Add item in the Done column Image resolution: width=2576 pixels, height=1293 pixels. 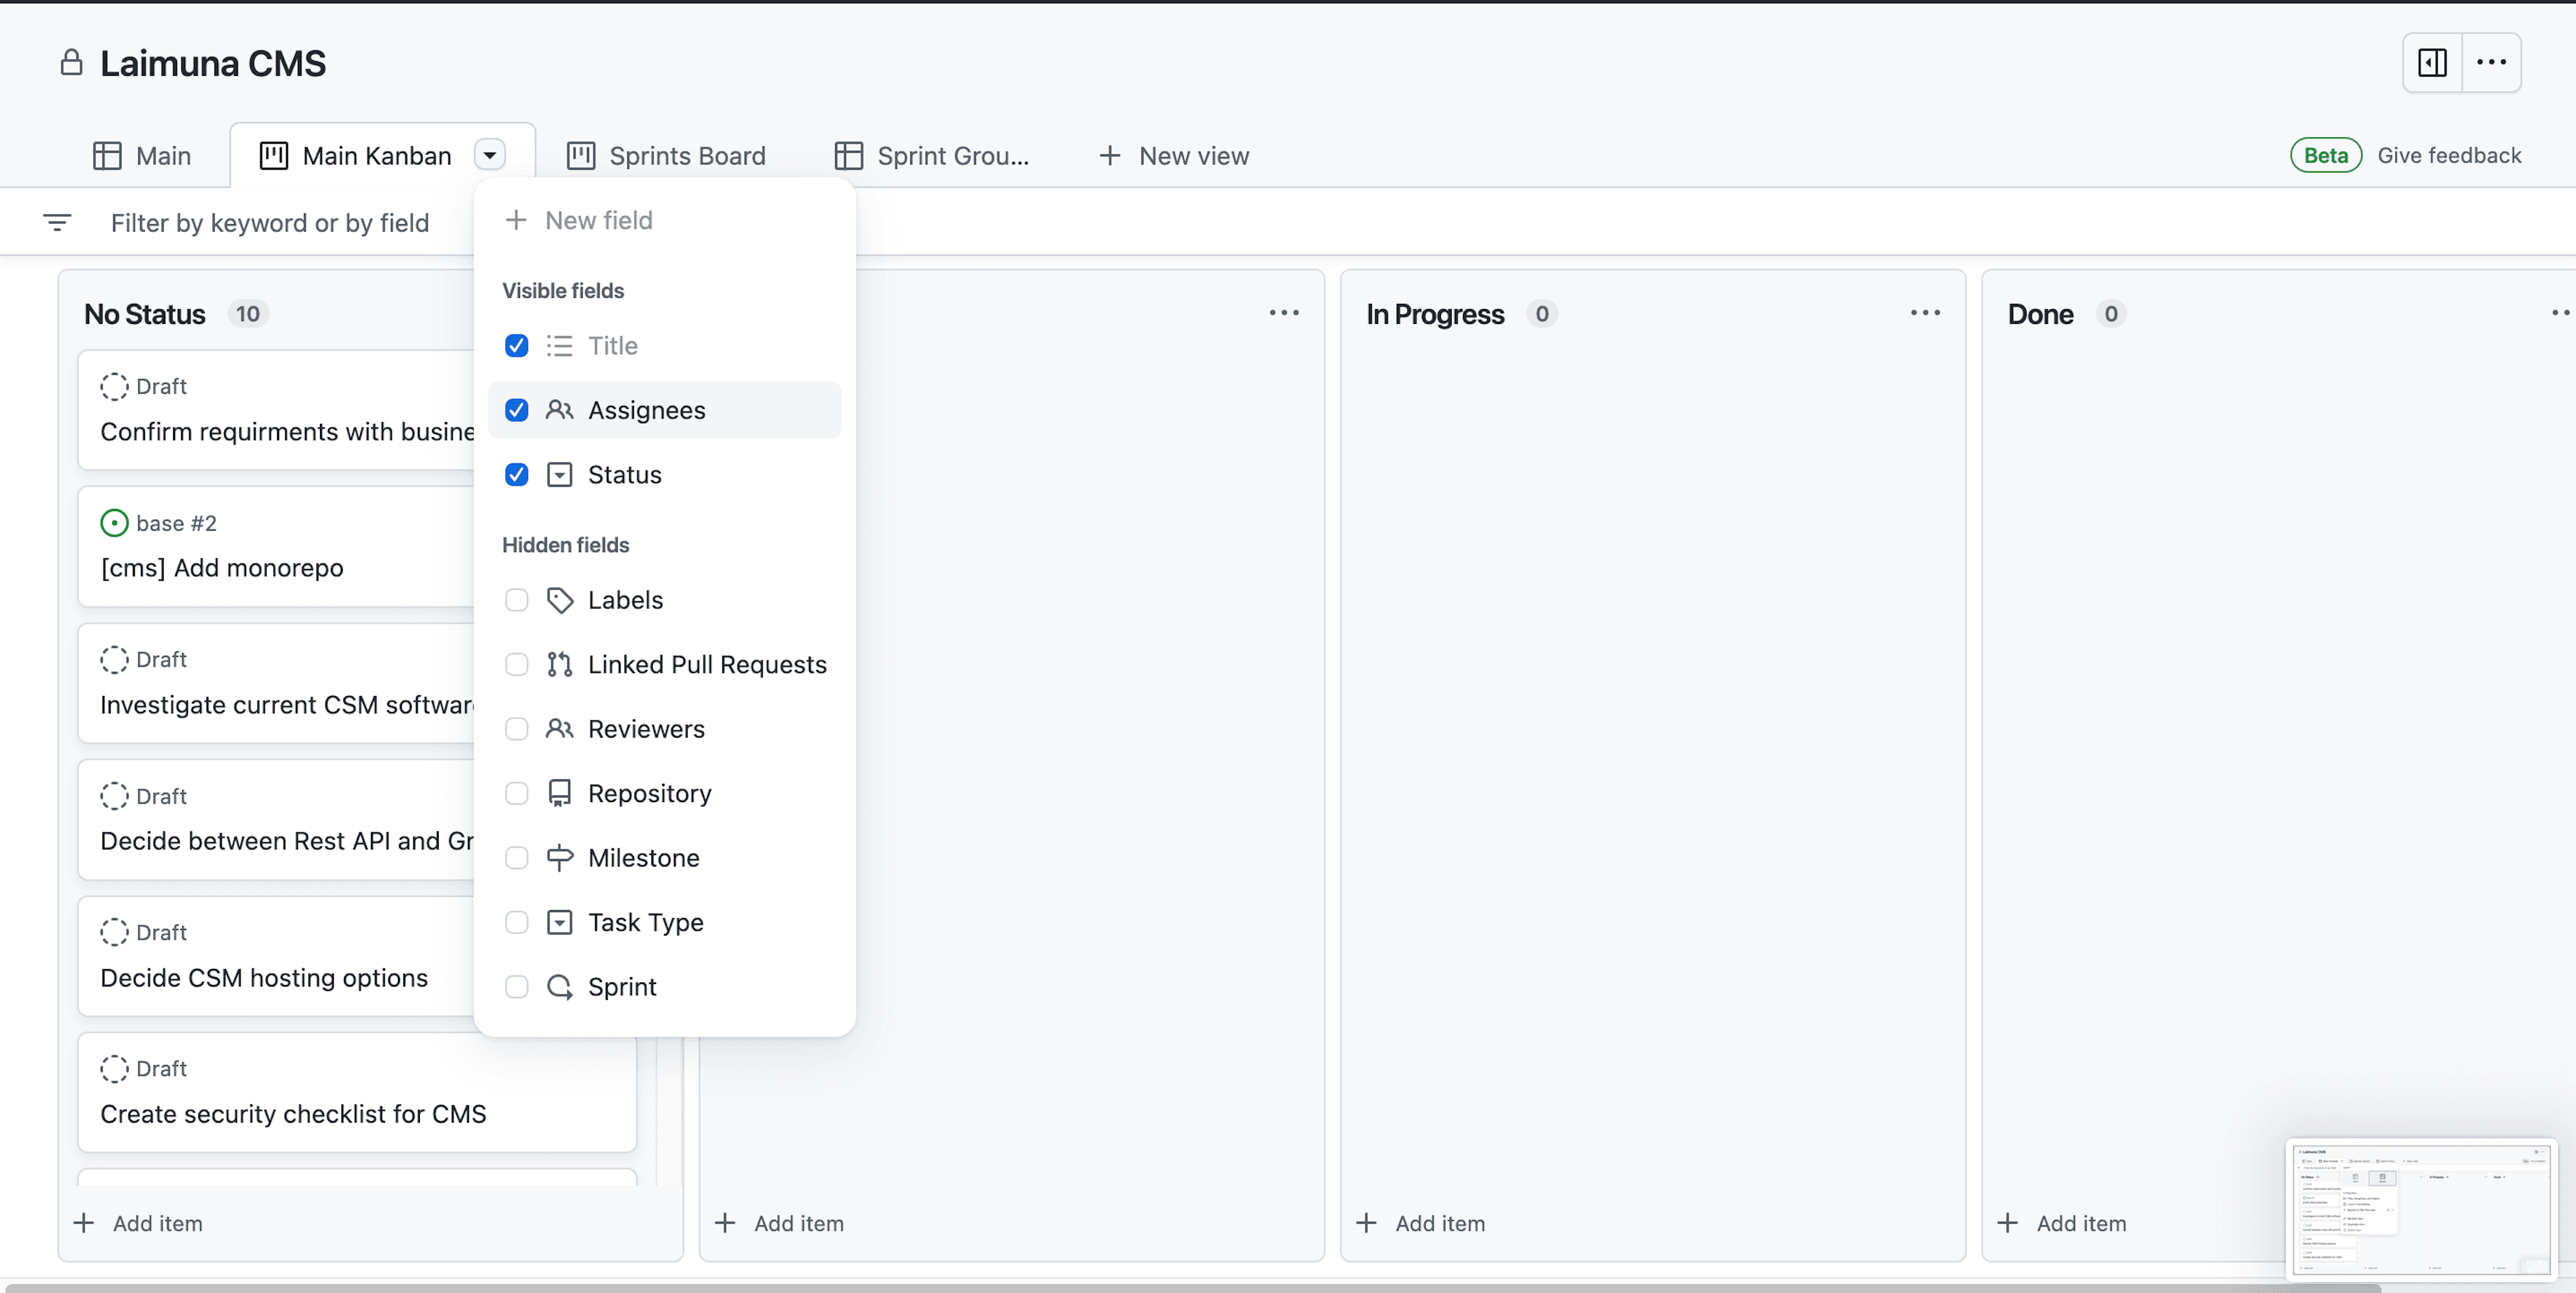click(x=2062, y=1223)
